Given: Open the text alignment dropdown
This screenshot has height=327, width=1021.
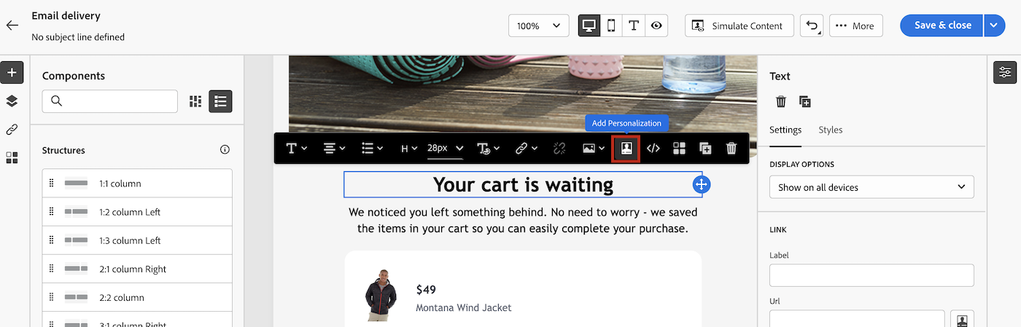Looking at the screenshot, I should (x=334, y=149).
